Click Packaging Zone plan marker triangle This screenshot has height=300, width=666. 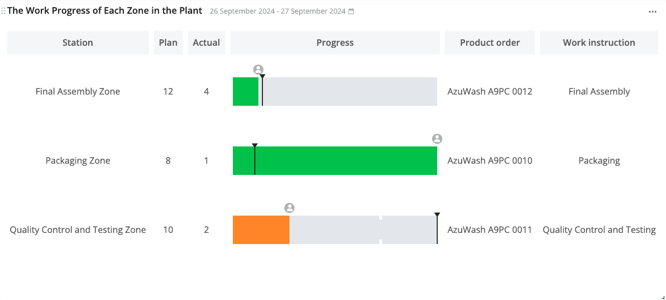coord(255,146)
